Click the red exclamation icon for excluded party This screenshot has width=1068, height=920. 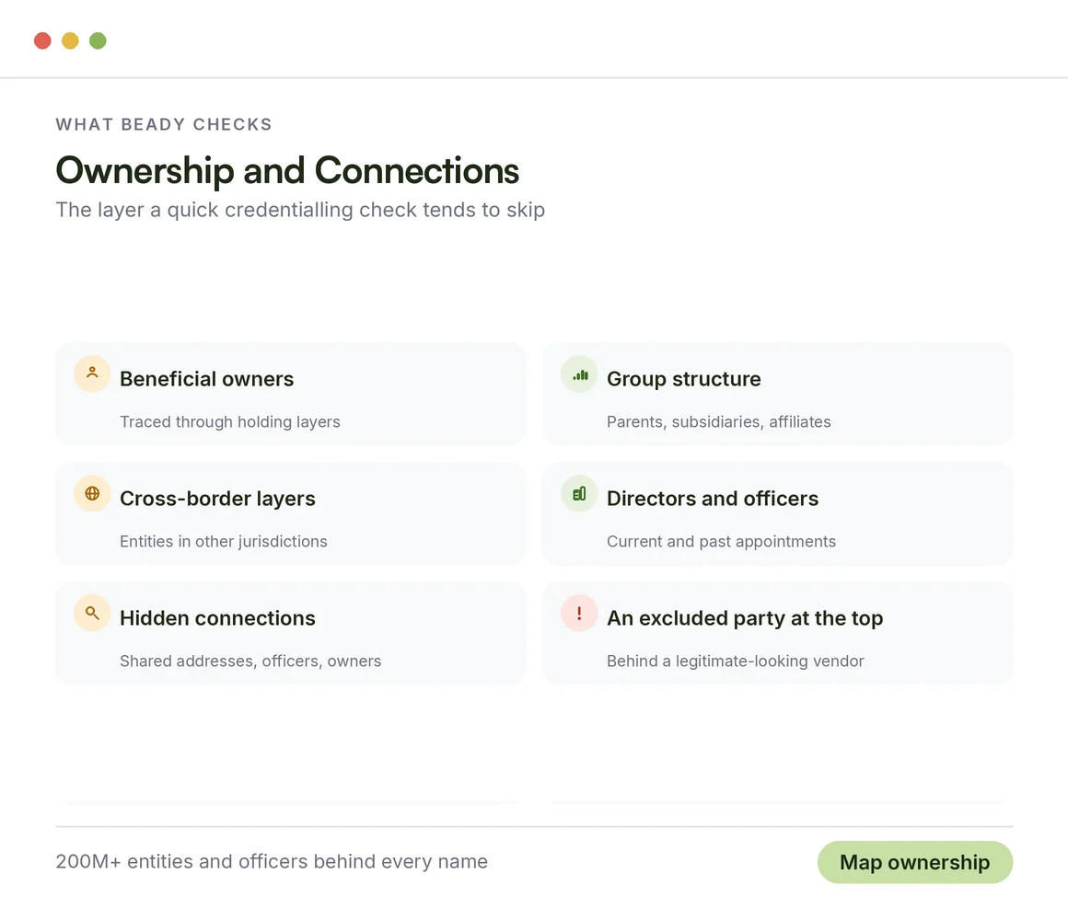579,613
